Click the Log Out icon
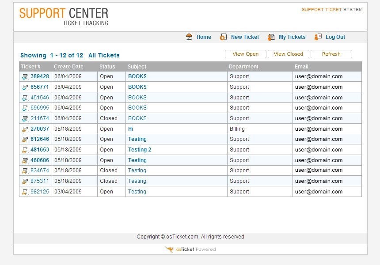This screenshot has height=265, width=380. 318,37
